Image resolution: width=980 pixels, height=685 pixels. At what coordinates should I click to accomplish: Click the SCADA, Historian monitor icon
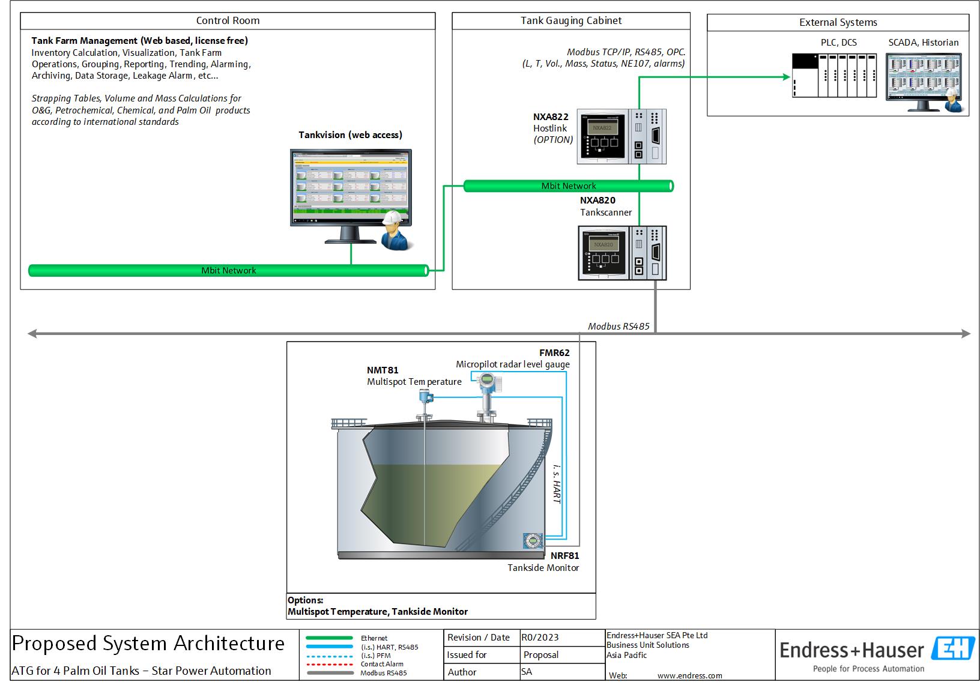[924, 82]
